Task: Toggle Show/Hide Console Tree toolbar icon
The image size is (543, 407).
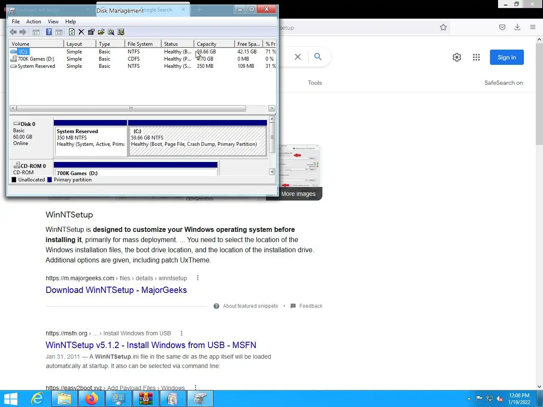Action: [36, 32]
